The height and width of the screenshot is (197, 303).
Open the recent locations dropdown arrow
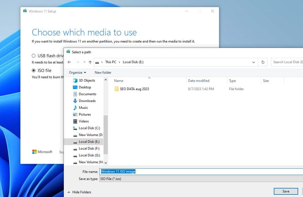84,62
